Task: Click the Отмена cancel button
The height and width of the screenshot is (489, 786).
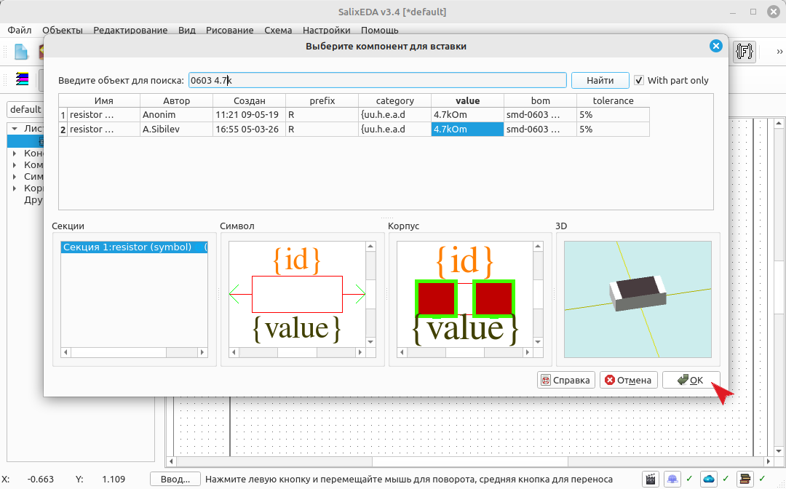Action: point(628,381)
